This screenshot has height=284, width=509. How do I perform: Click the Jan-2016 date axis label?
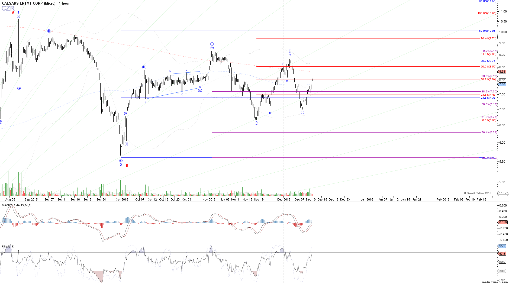coord(367,199)
